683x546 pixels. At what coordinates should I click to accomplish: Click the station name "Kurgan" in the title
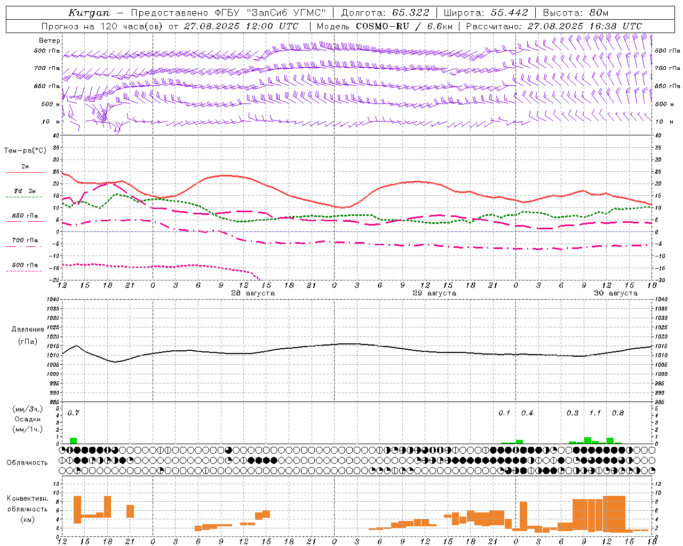point(89,12)
